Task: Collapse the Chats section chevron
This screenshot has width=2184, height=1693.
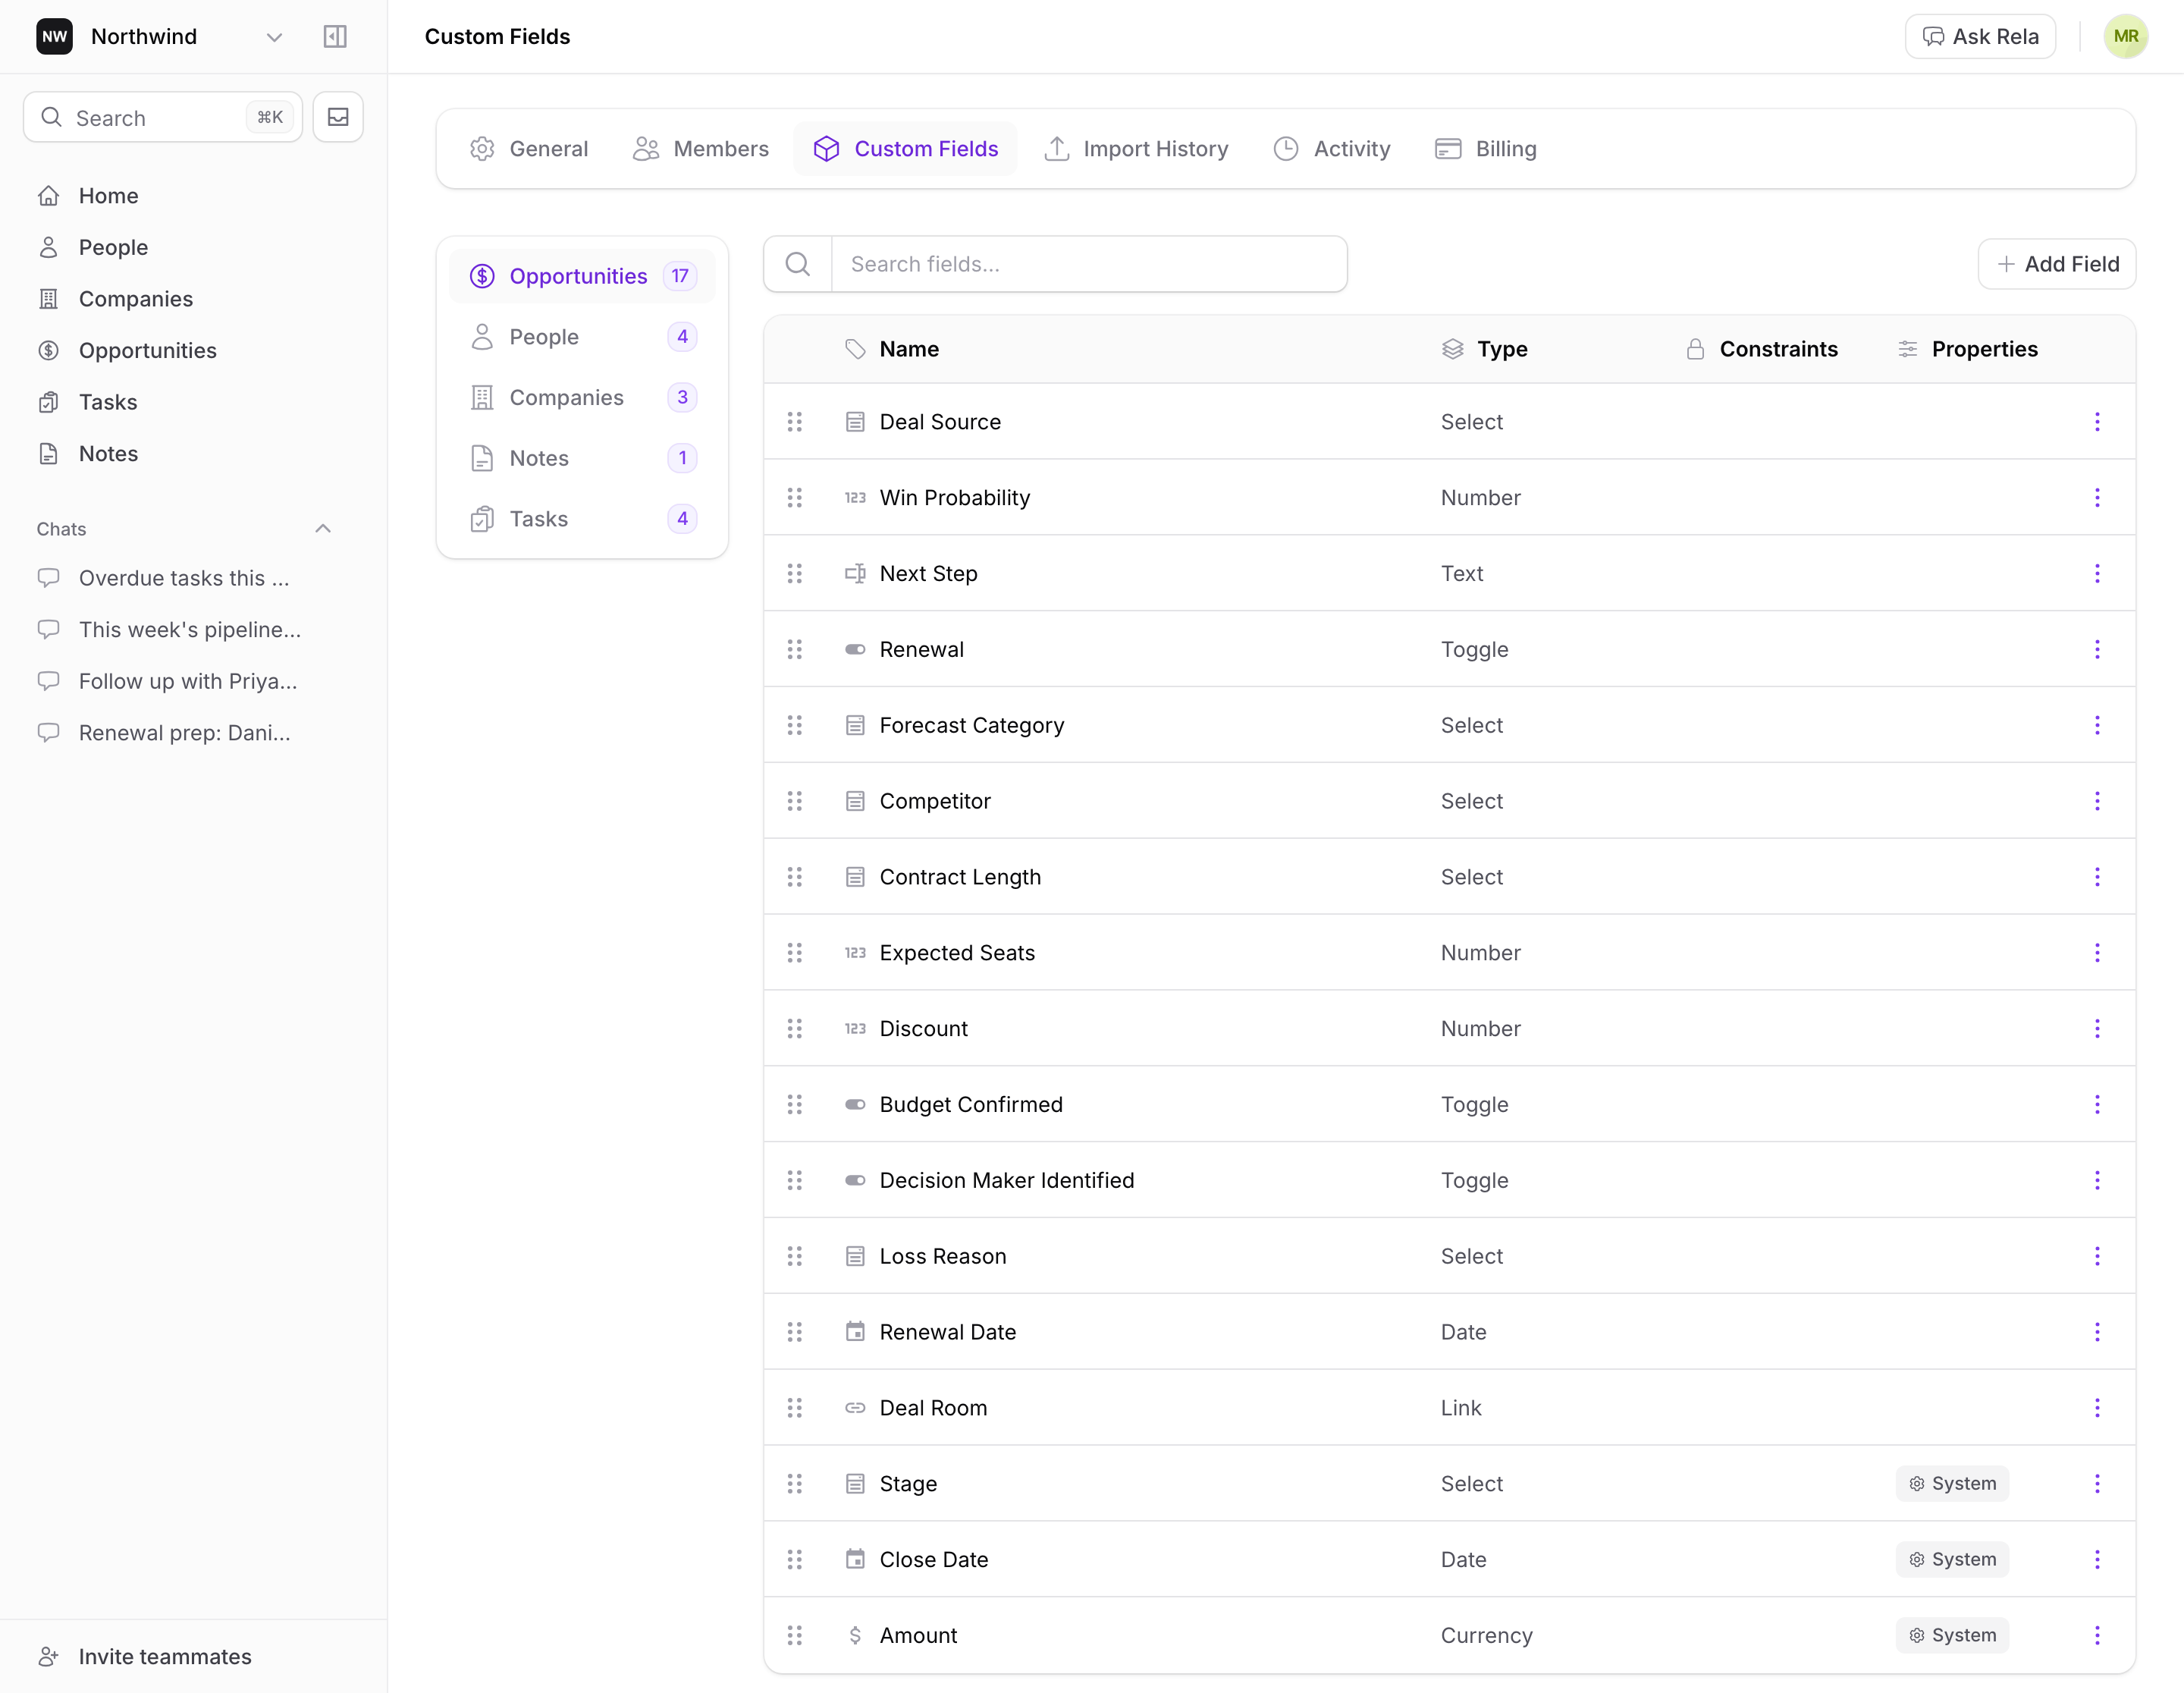Action: 323,529
